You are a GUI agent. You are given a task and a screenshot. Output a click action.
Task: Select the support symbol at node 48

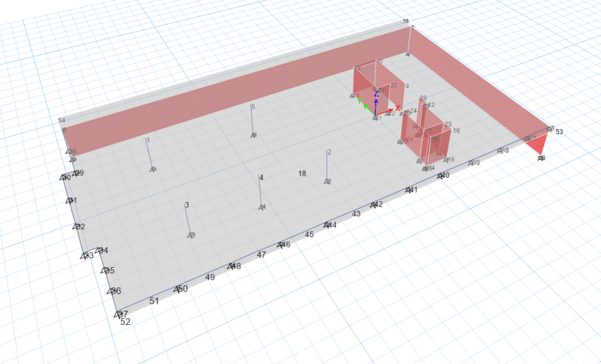(x=231, y=266)
